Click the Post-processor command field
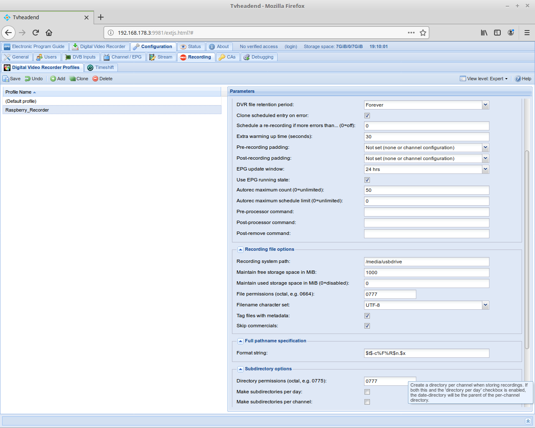Viewport: 535px width, 428px height. (x=427, y=223)
